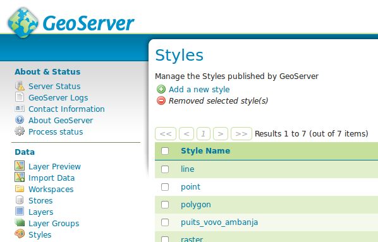Go to Stores in sidebar
Screen dimensions: 378x242
(x=40, y=200)
